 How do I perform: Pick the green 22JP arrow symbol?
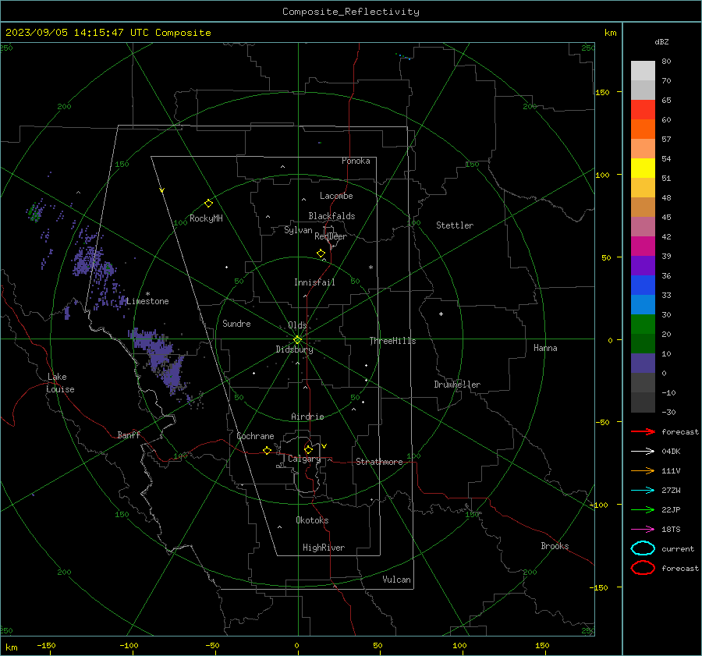tap(643, 509)
